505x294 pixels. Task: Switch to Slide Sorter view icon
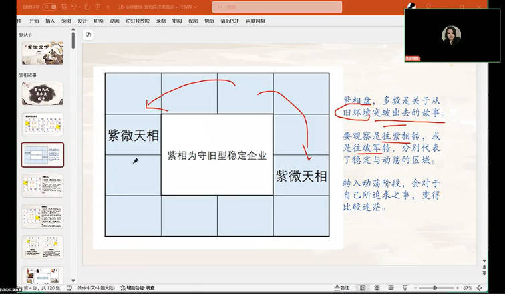click(x=377, y=288)
